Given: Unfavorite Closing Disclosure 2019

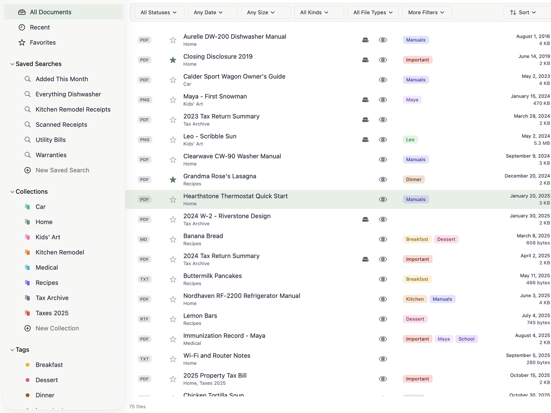Looking at the screenshot, I should pyautogui.click(x=173, y=60).
